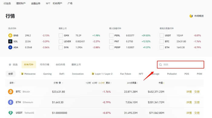Click the ADA coin icon

pyautogui.click(x=10, y=47)
